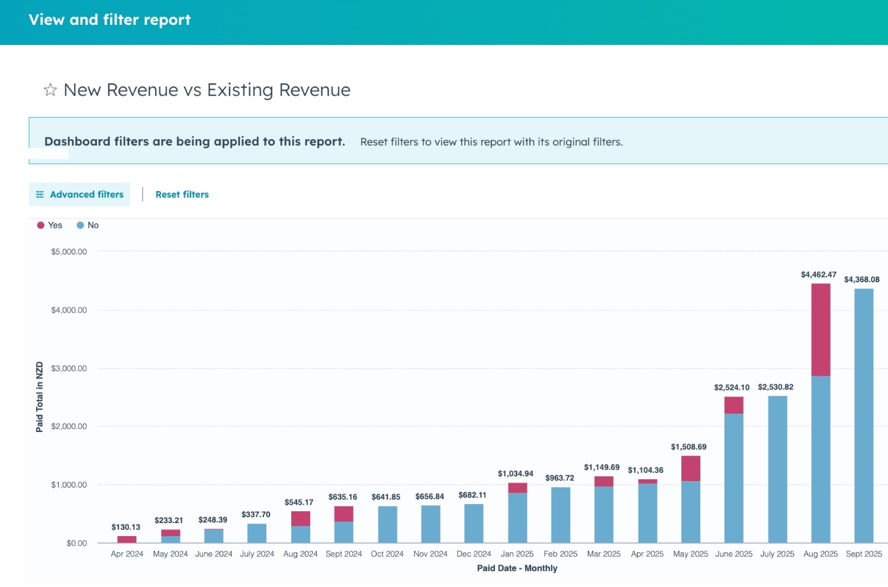Select the Oct 2024 bar

tap(387, 525)
